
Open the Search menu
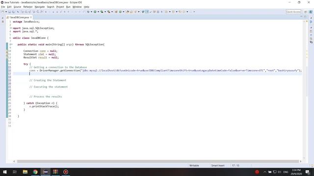(51, 7)
